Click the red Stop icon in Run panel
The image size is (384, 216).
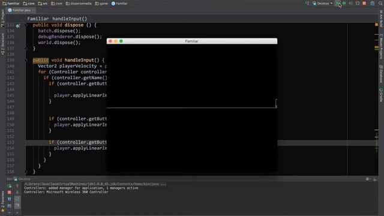(x=10, y=193)
